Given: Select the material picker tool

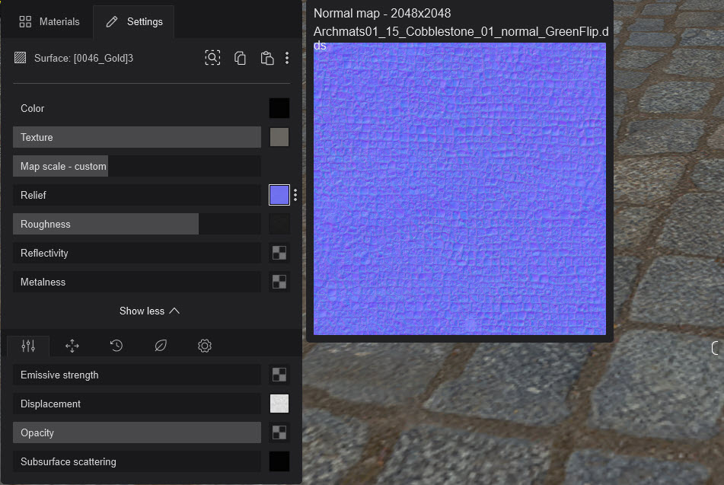Looking at the screenshot, I should point(212,57).
